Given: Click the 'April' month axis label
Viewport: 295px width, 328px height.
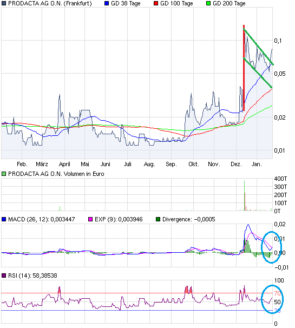Looking at the screenshot, I should (x=64, y=164).
